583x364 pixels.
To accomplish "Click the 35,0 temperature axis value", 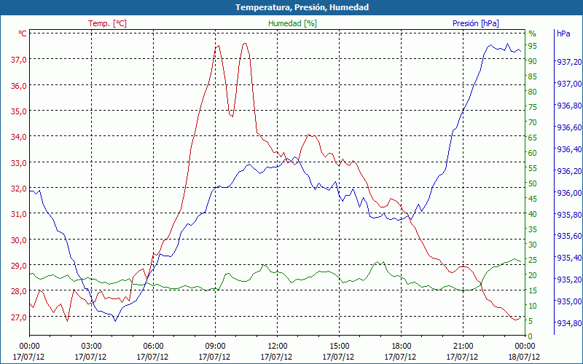I will (18, 111).
